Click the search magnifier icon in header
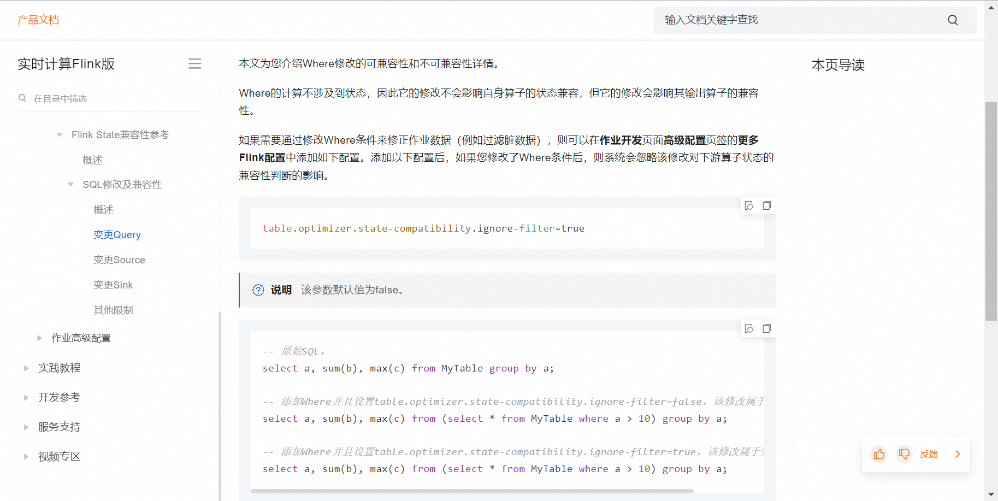 pyautogui.click(x=953, y=20)
